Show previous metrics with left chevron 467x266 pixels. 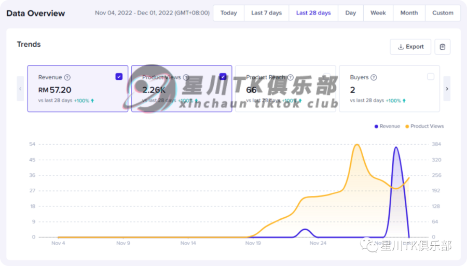pos(20,89)
